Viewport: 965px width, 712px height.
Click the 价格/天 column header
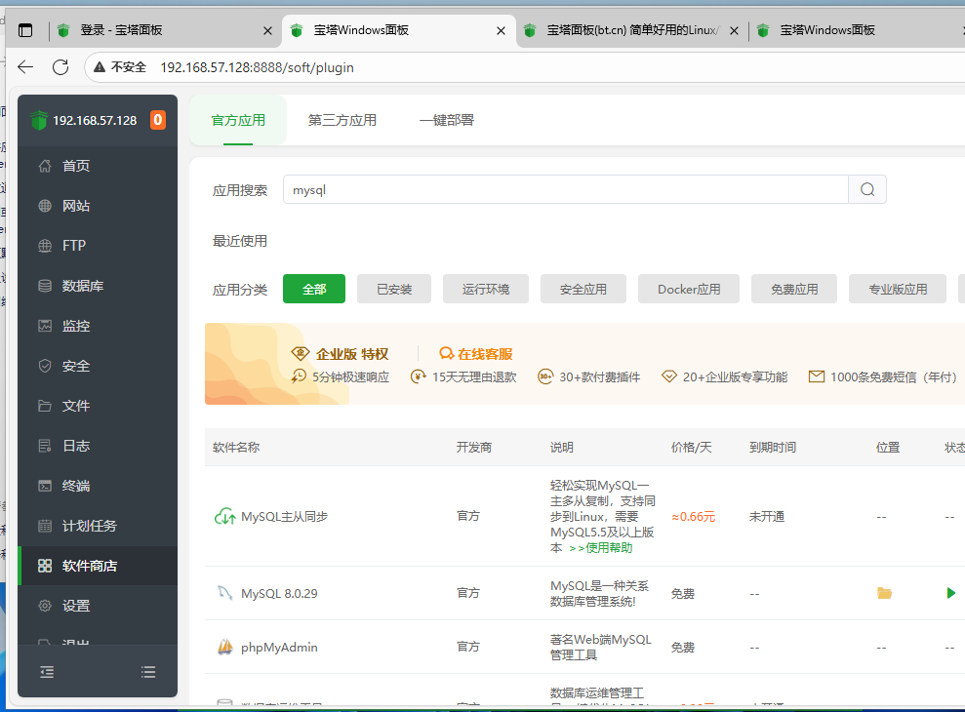(691, 447)
